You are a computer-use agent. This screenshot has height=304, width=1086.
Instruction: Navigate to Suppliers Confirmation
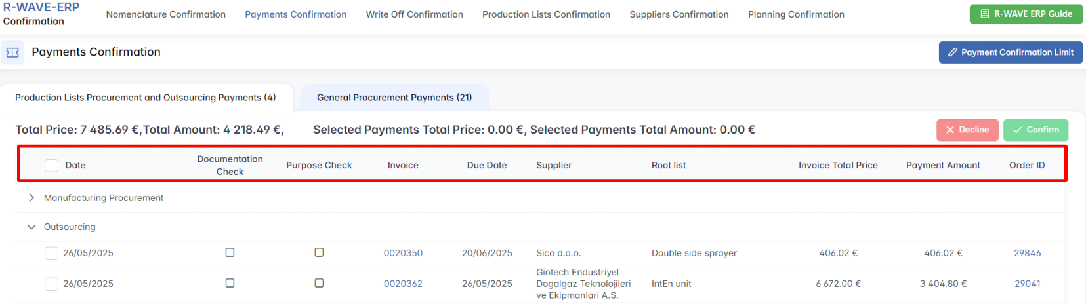coord(679,14)
